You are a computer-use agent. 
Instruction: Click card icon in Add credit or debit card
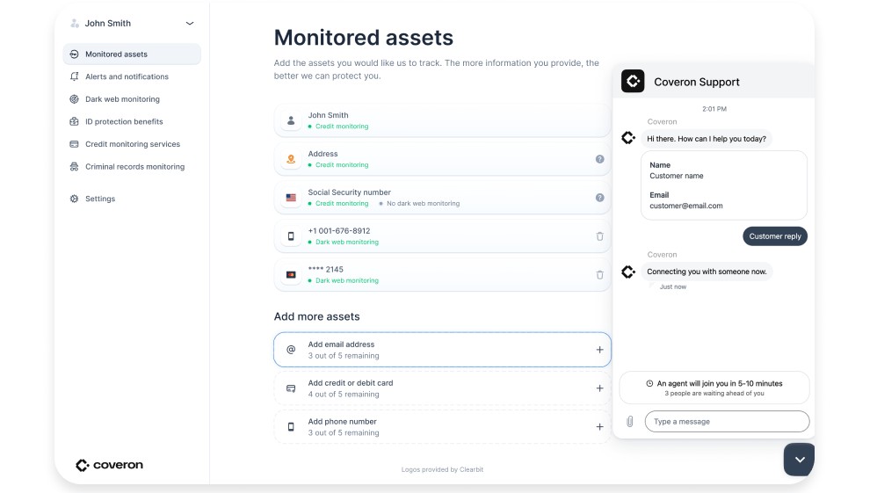point(291,388)
